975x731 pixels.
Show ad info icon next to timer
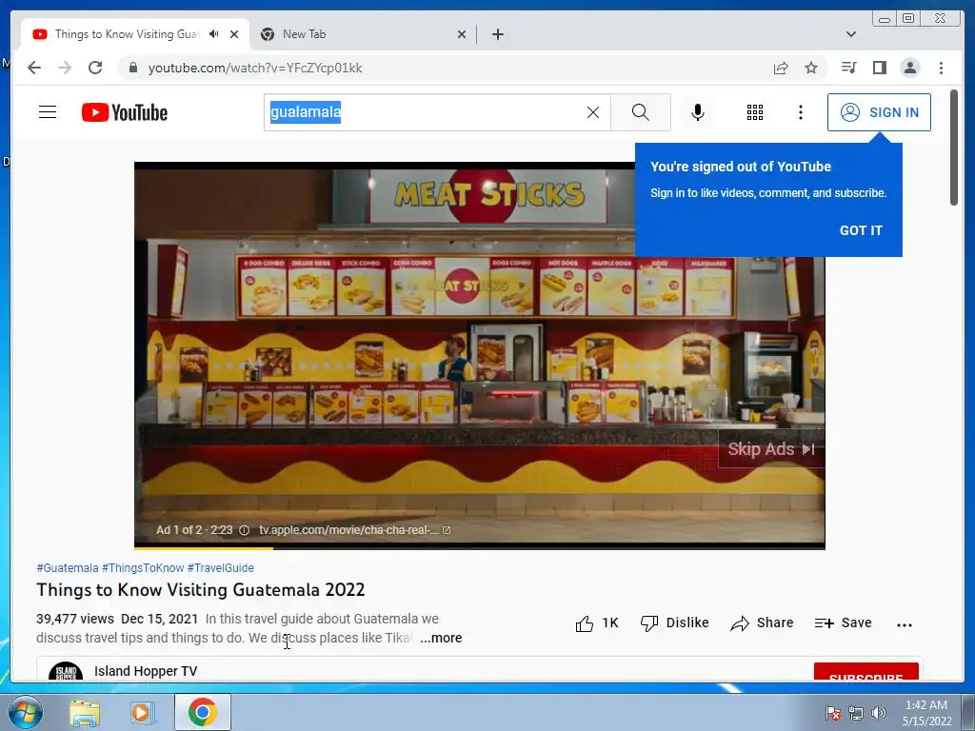pyautogui.click(x=245, y=530)
